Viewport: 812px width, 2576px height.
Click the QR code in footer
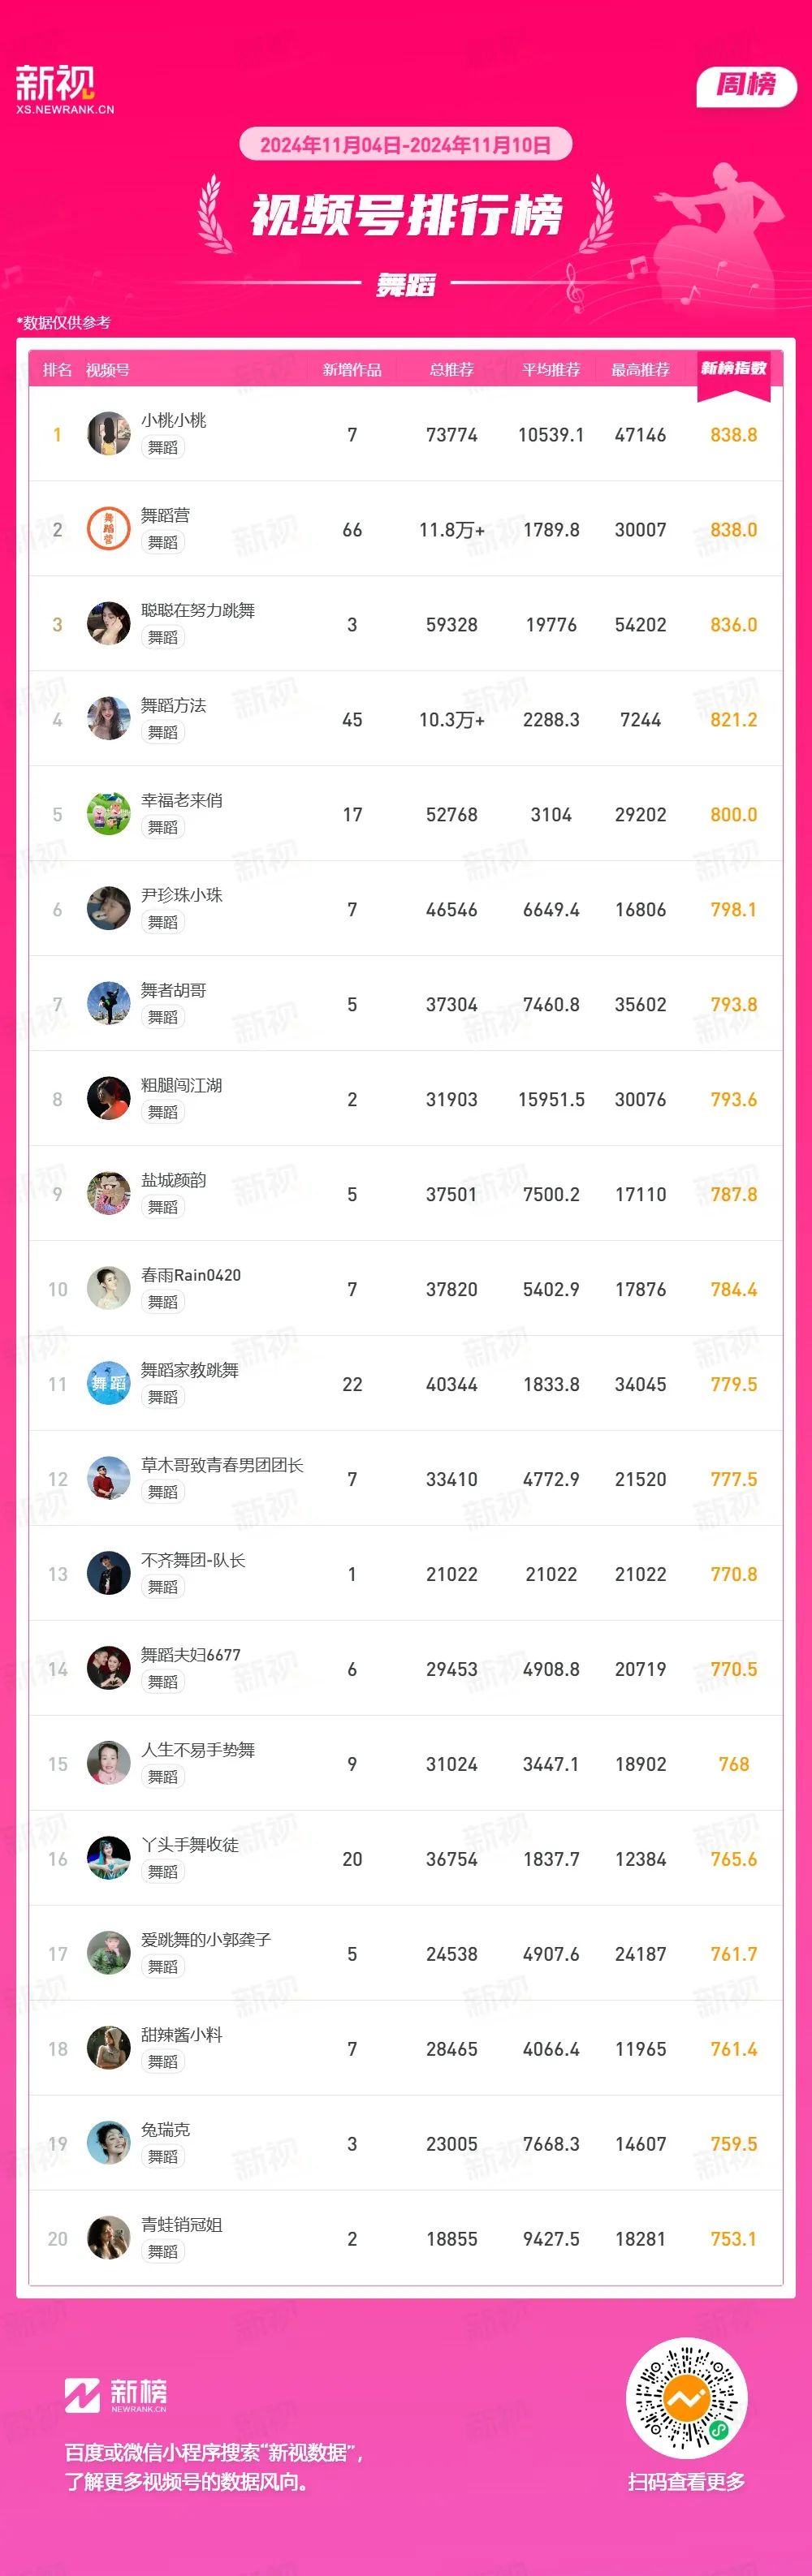(687, 2398)
